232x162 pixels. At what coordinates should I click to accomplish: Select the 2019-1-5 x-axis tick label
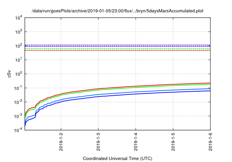(x=173, y=142)
